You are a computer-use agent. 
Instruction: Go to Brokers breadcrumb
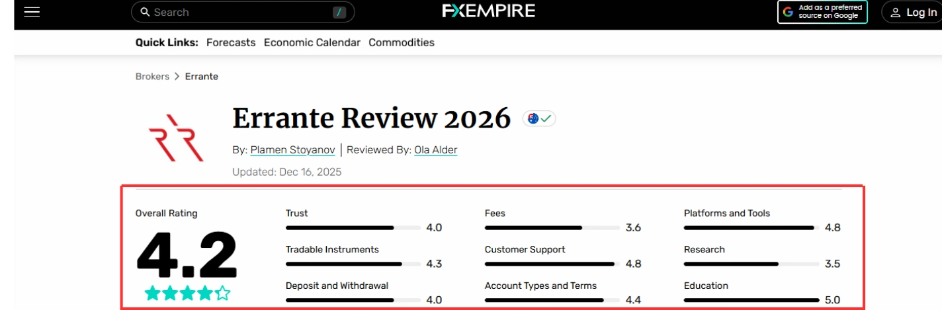coord(152,77)
